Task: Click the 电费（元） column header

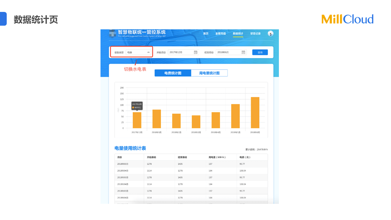Action: pyautogui.click(x=245, y=157)
